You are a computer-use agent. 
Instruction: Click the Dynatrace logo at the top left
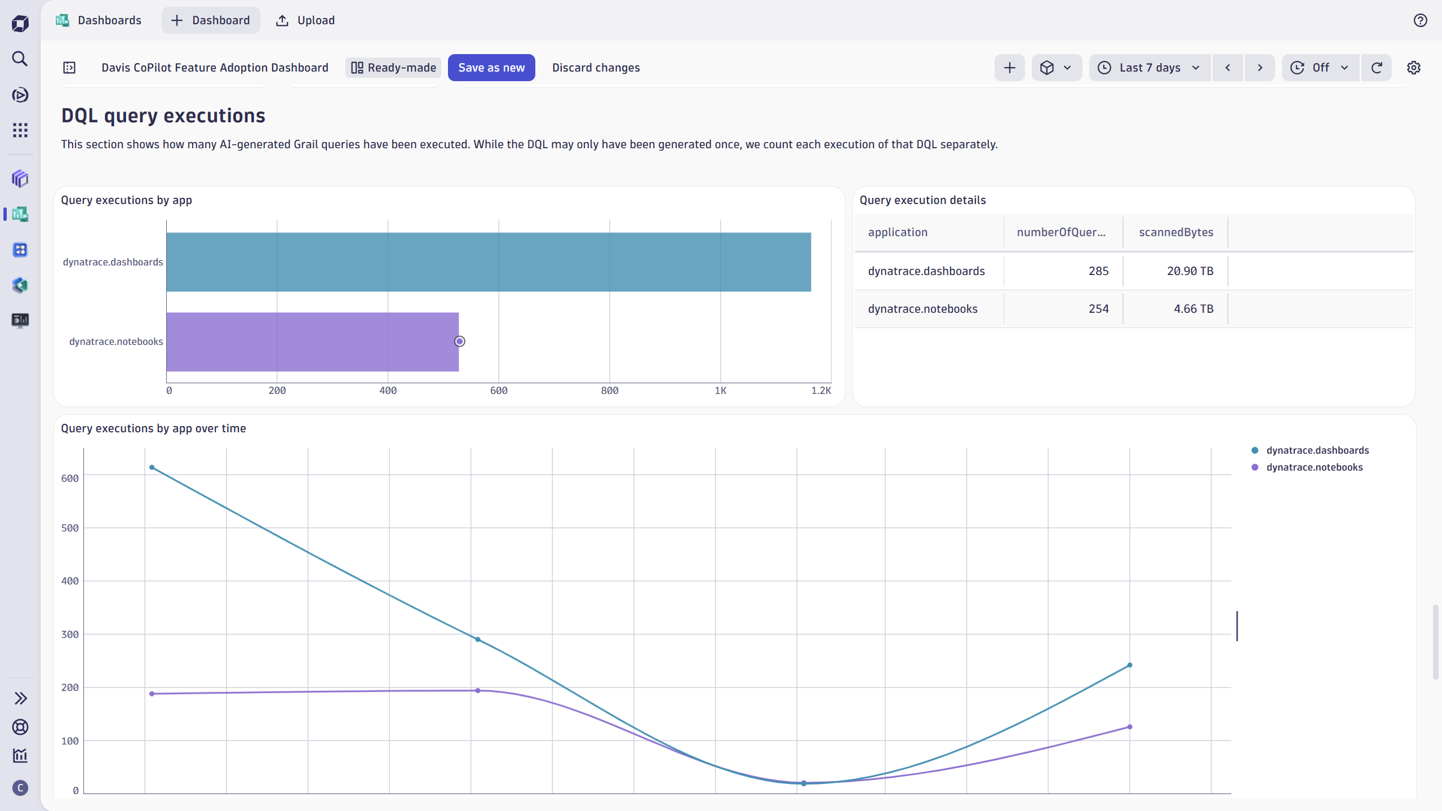tap(20, 23)
